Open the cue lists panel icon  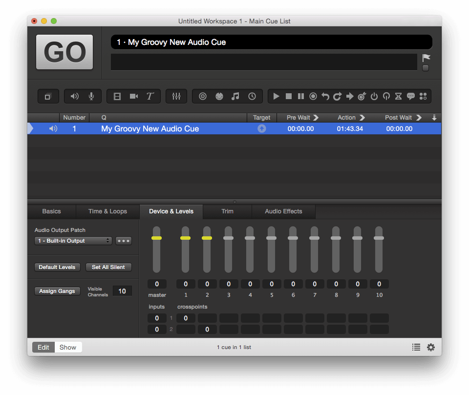click(x=416, y=347)
